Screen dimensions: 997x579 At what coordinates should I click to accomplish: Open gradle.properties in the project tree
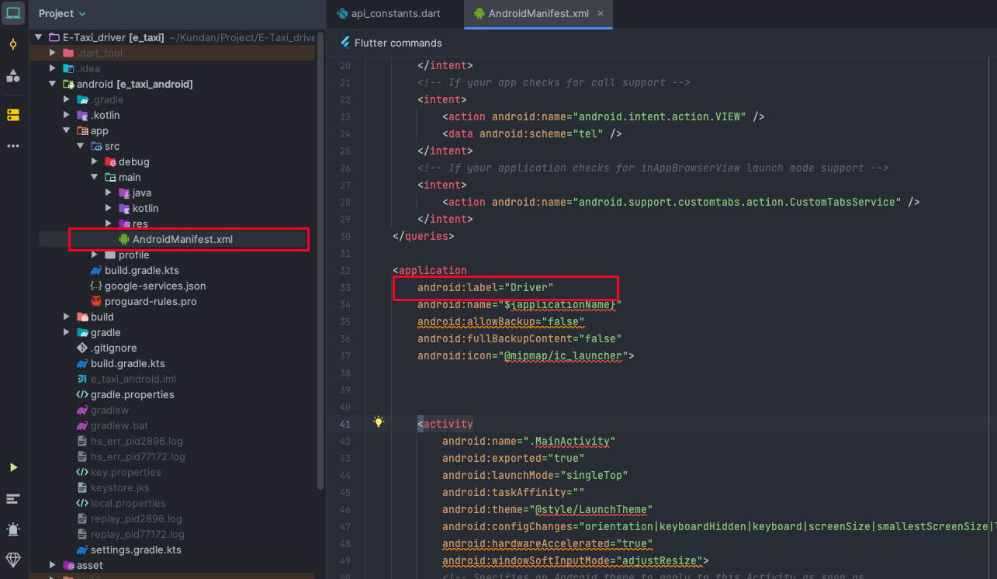tap(133, 394)
